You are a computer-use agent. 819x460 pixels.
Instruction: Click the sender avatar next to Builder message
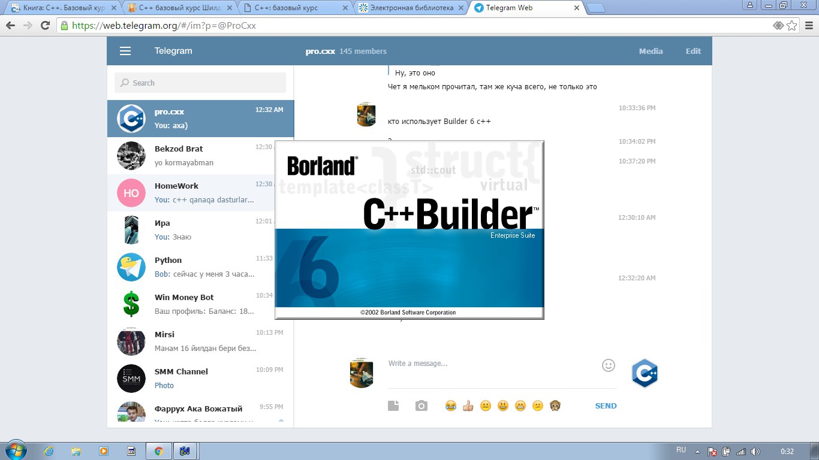366,114
